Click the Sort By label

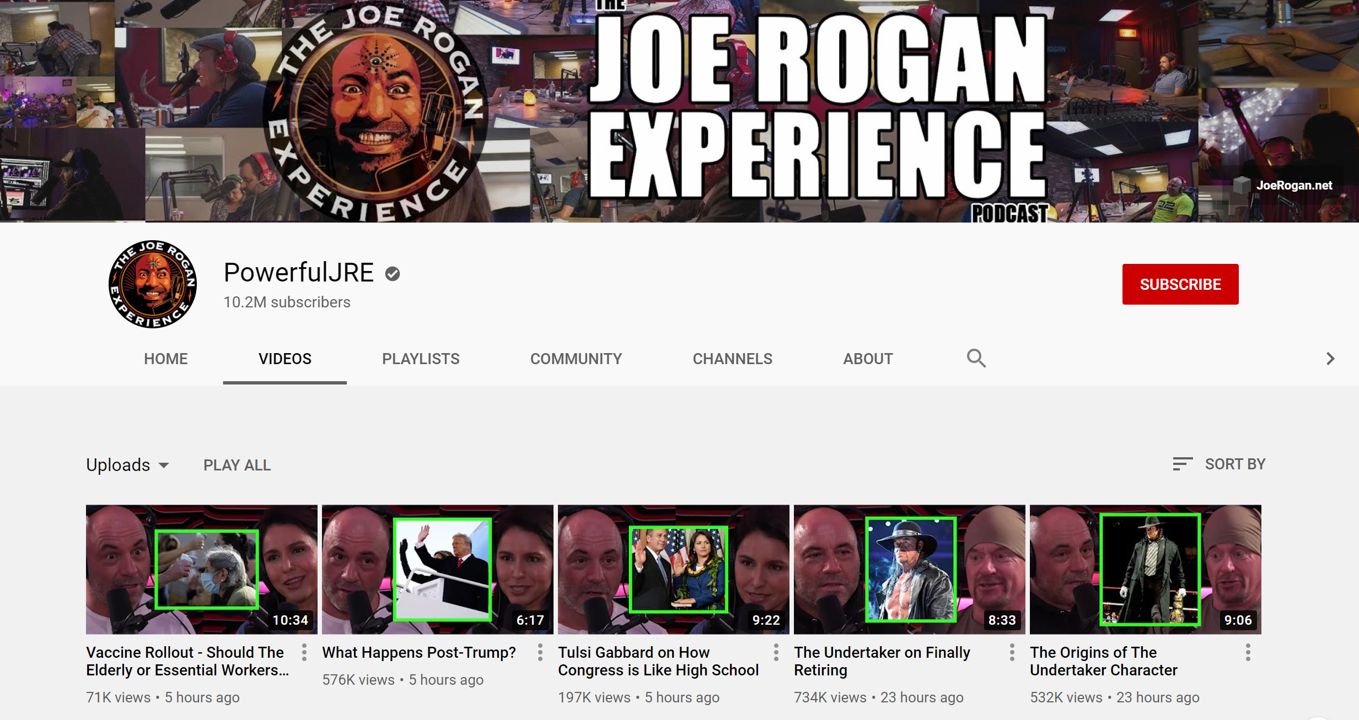(x=1235, y=464)
